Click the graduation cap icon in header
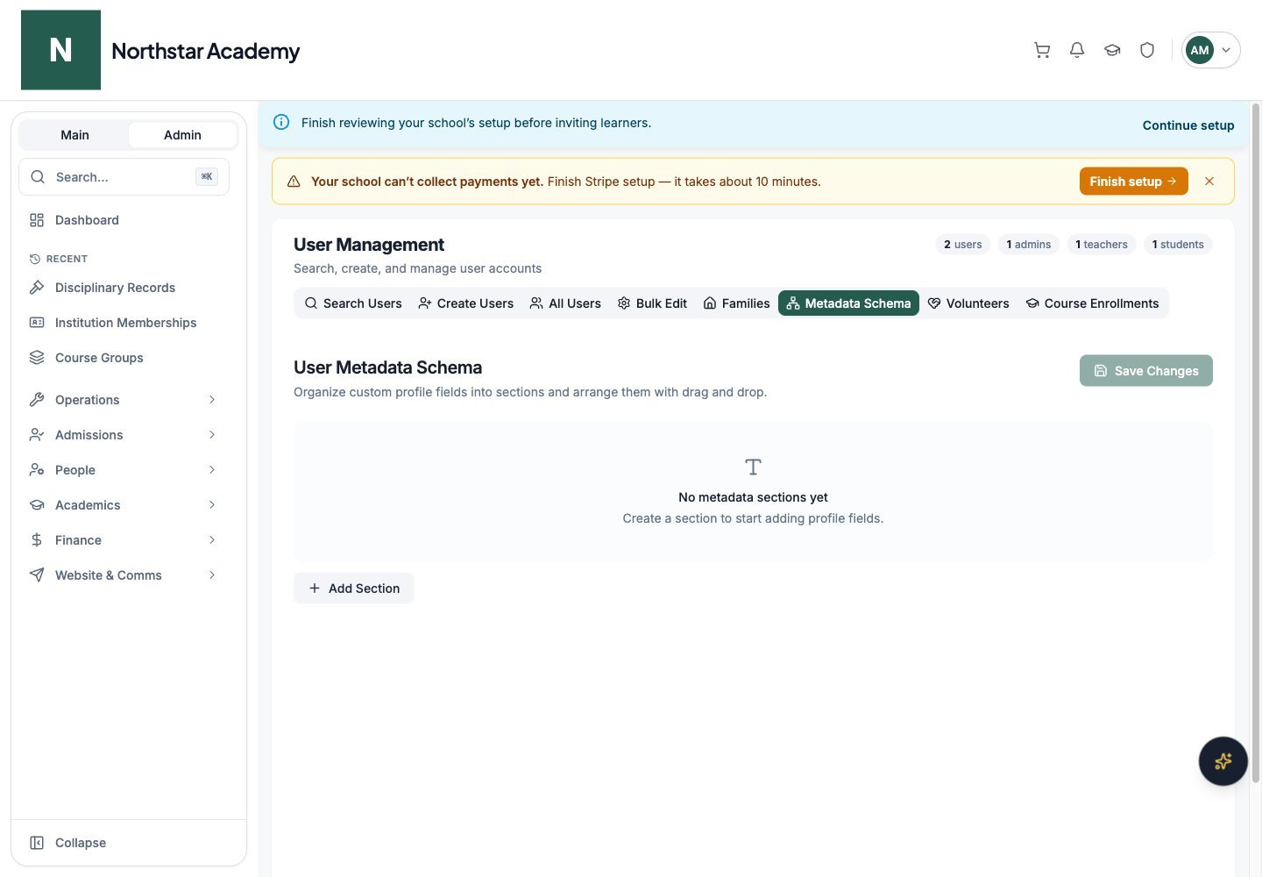 pyautogui.click(x=1112, y=50)
